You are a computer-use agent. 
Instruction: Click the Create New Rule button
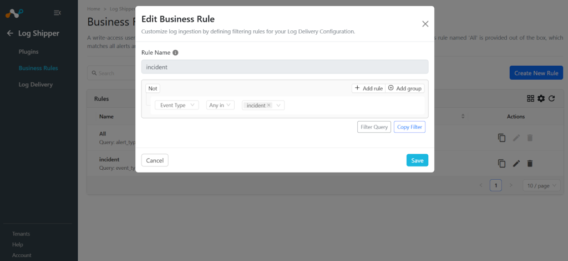pos(536,73)
